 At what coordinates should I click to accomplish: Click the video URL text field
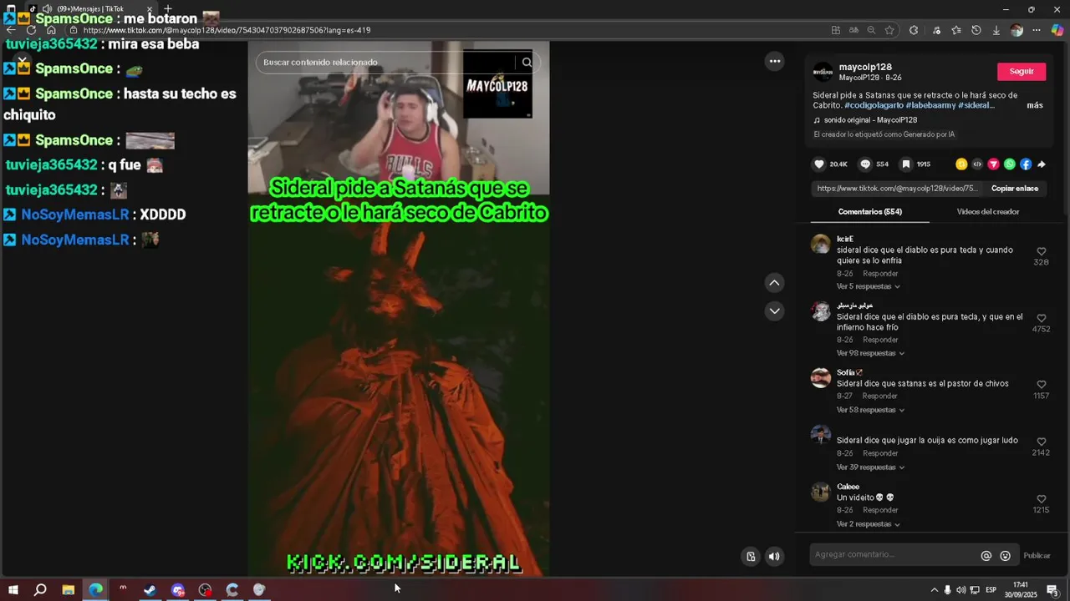897,189
